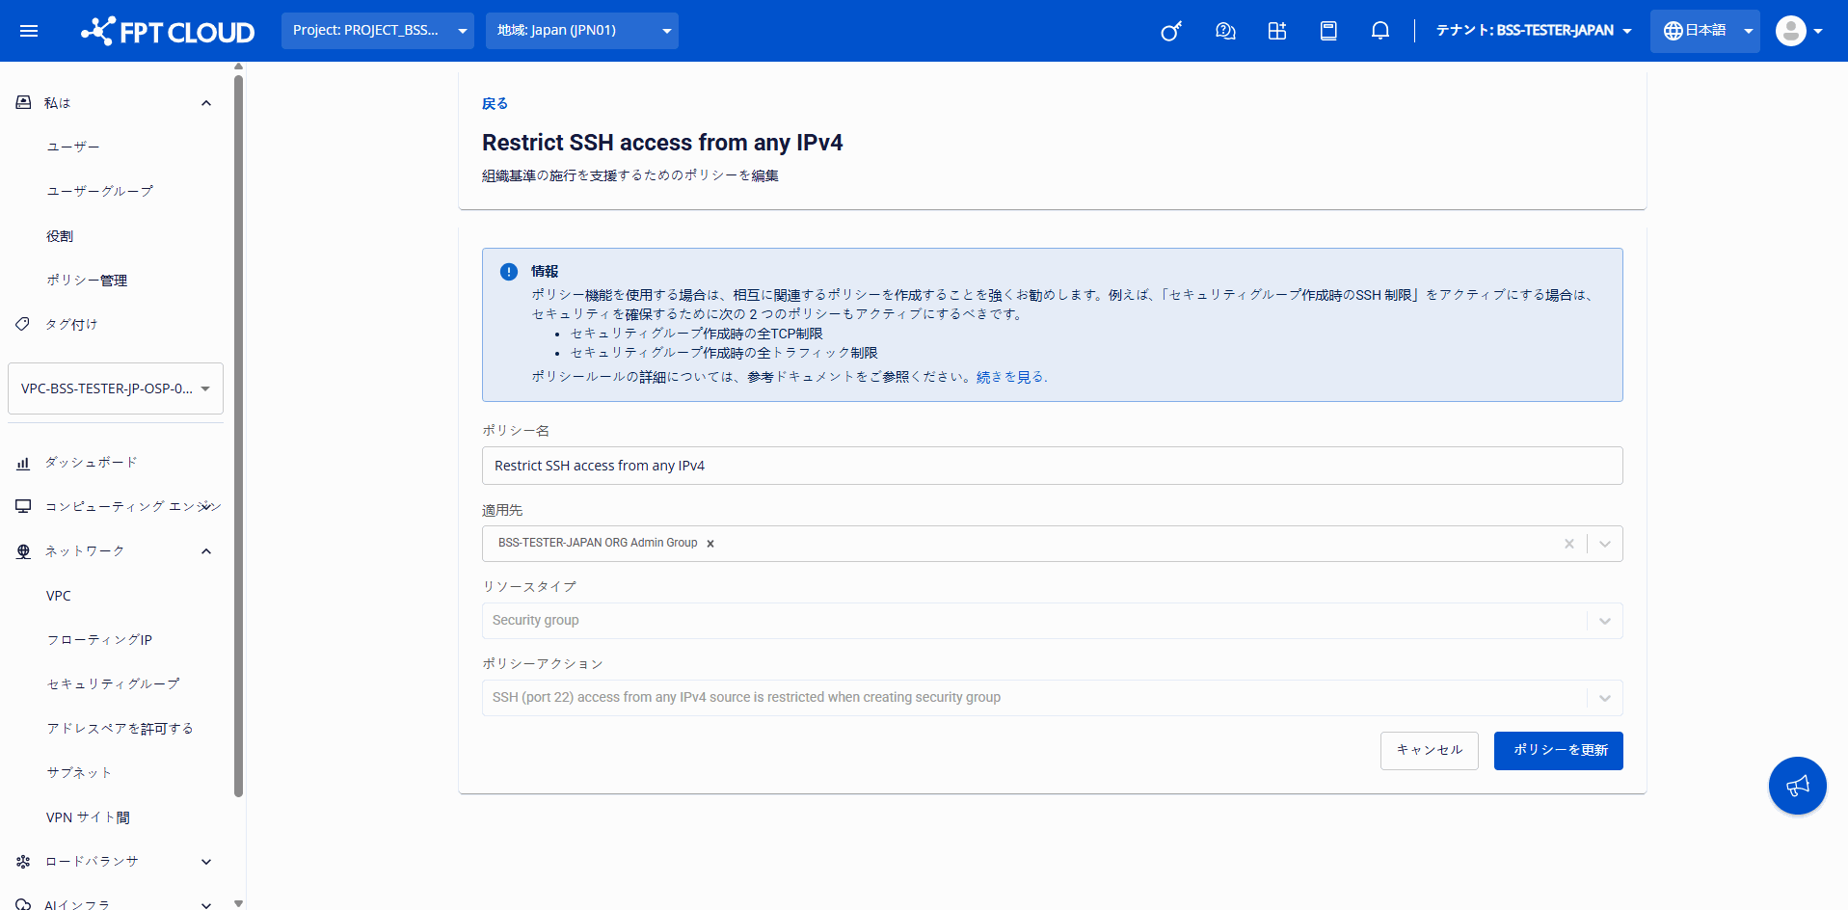Open アドレスペアを許可する menu item
The width and height of the screenshot is (1848, 910).
coord(121,729)
